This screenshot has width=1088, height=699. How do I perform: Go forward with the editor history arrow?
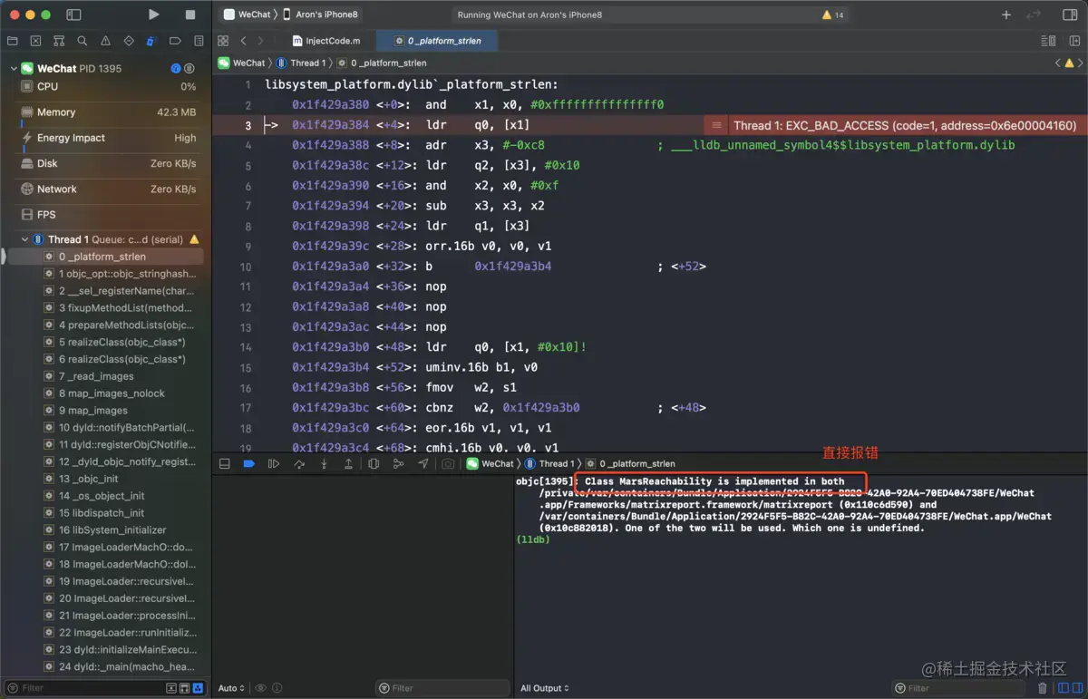pyautogui.click(x=261, y=41)
